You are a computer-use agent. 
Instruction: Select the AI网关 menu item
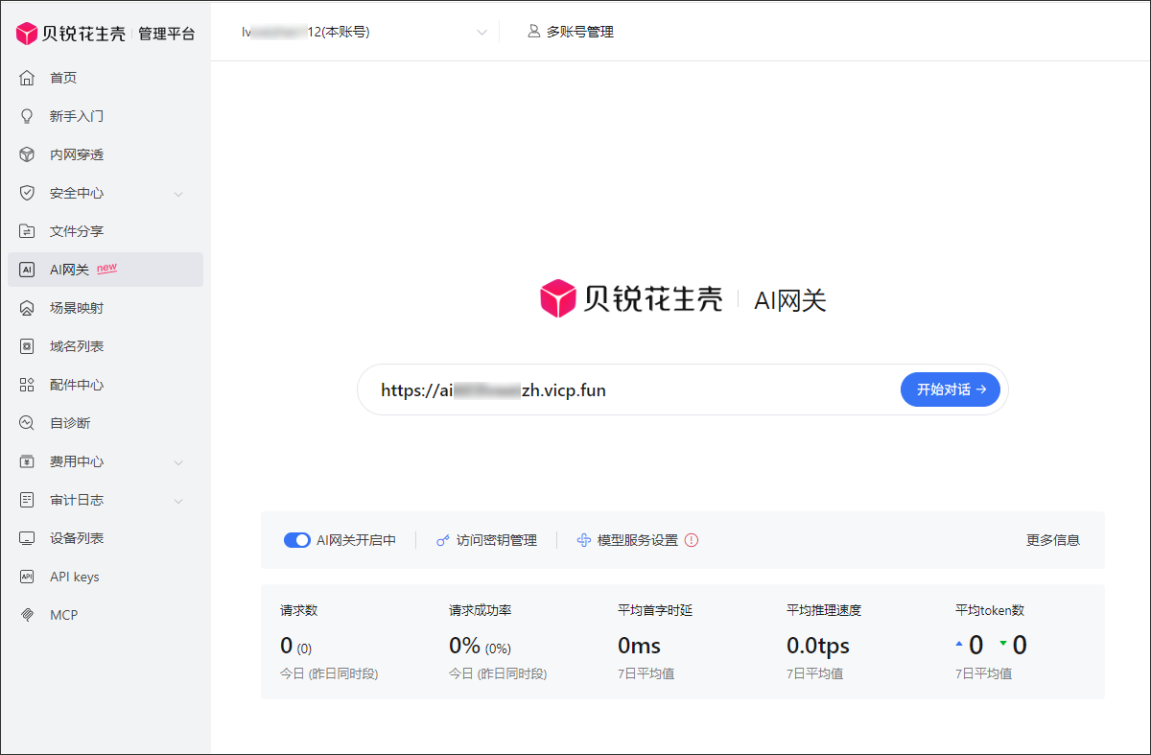pos(106,270)
